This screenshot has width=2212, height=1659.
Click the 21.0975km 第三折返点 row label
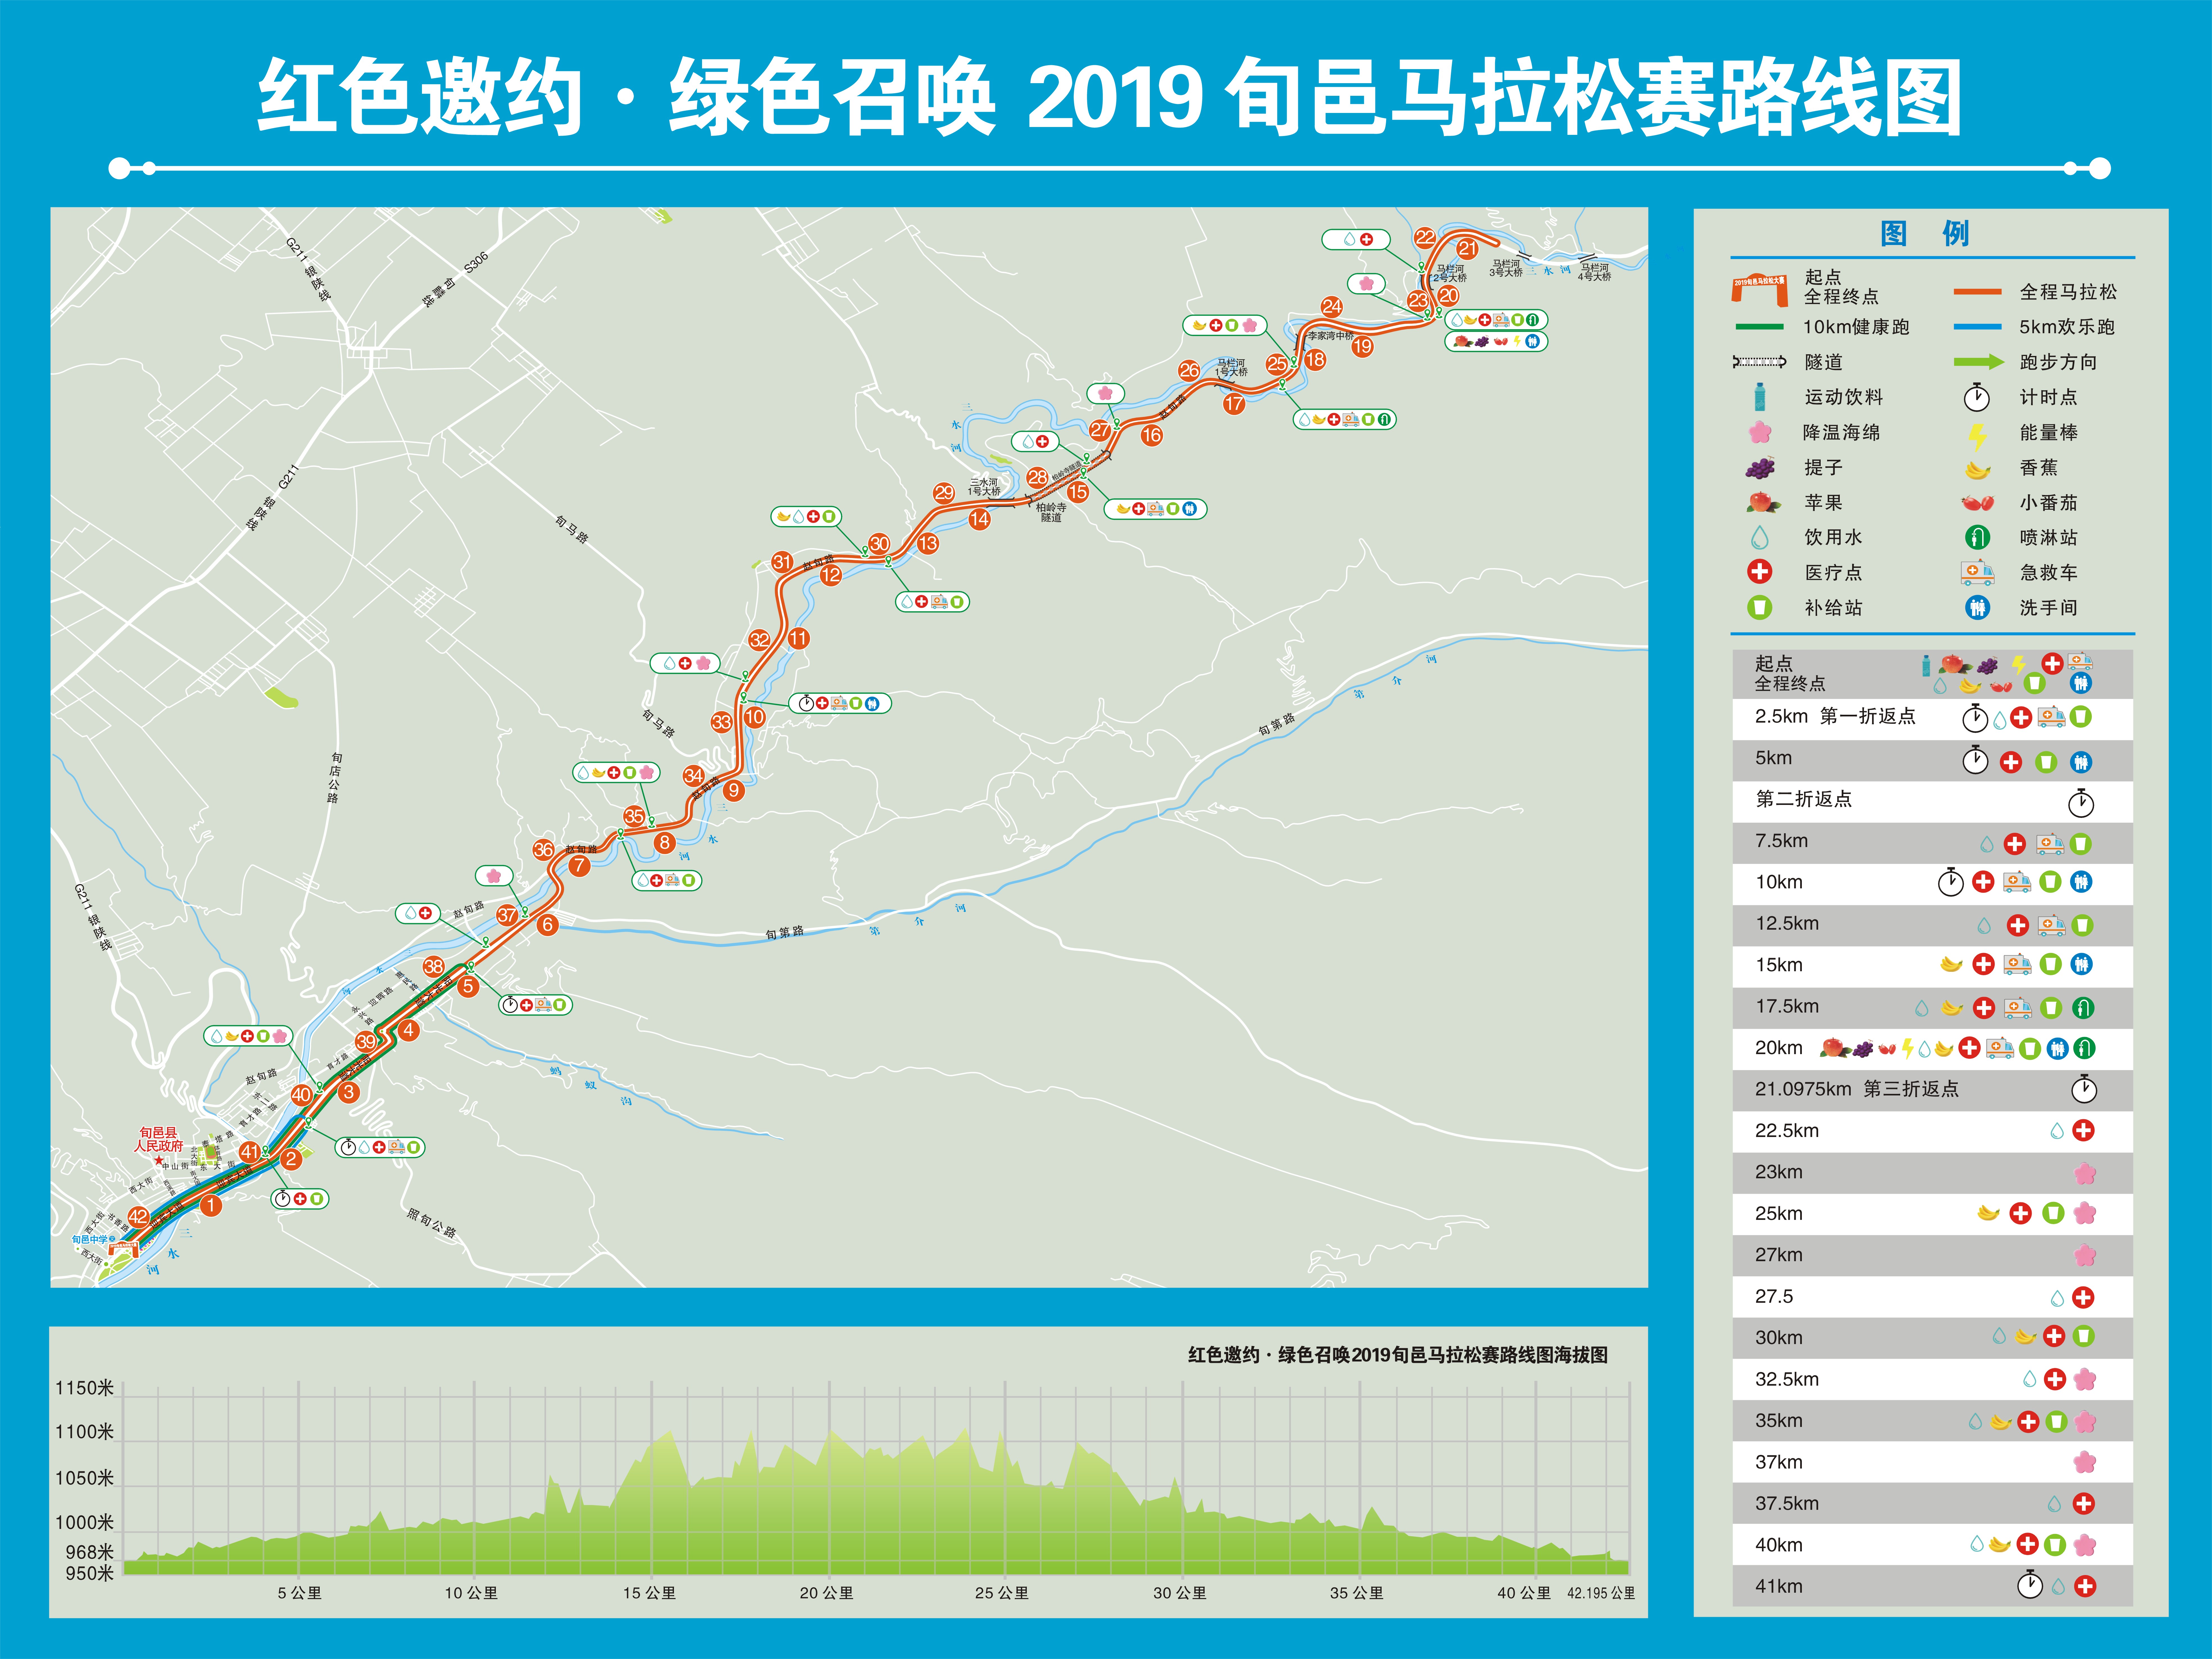[1857, 1089]
